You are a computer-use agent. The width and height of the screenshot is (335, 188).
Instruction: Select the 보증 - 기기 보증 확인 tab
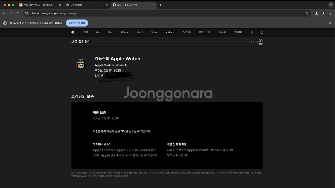tap(133, 5)
